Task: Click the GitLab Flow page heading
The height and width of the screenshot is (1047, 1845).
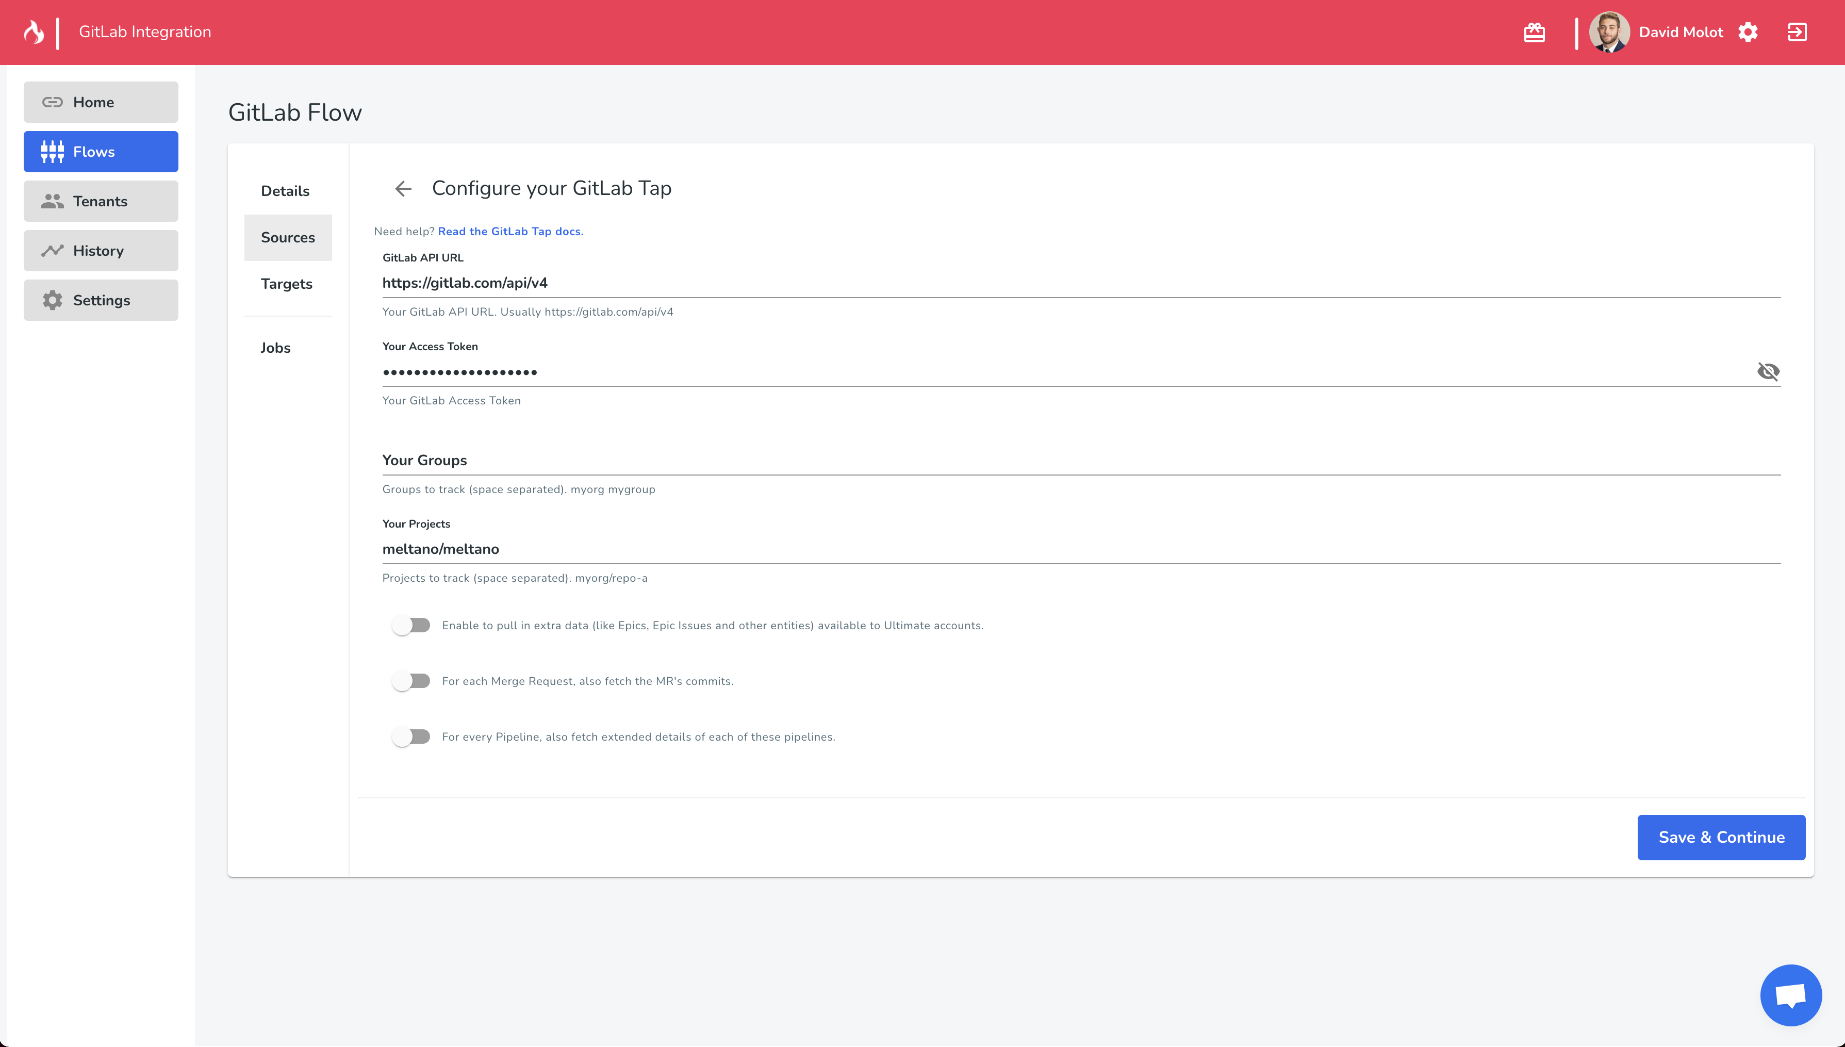Action: click(294, 113)
